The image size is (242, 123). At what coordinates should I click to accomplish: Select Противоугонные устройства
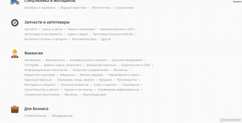[x=113, y=34]
